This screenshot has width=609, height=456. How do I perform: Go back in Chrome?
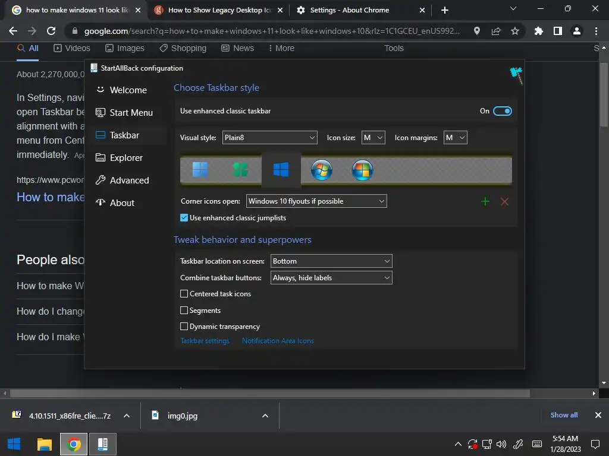coord(13,31)
